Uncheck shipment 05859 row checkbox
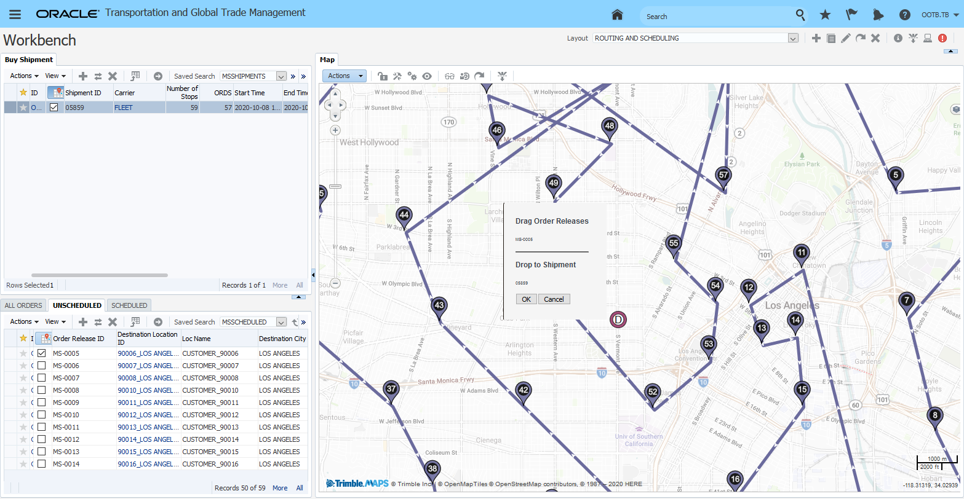This screenshot has height=499, width=964. coord(54,107)
